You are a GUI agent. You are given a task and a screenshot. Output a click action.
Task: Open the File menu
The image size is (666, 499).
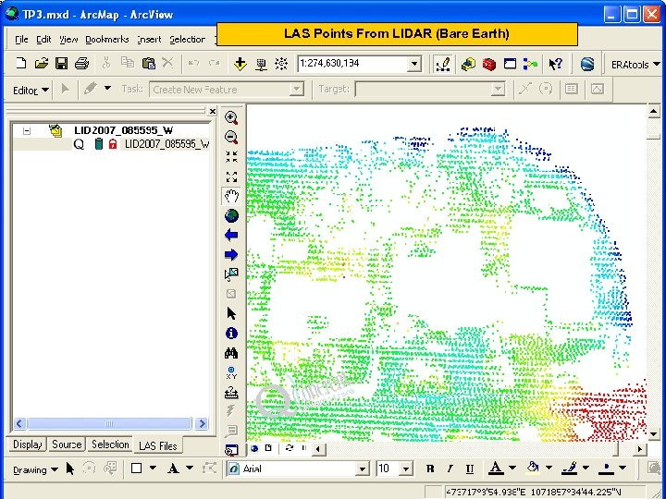[21, 40]
